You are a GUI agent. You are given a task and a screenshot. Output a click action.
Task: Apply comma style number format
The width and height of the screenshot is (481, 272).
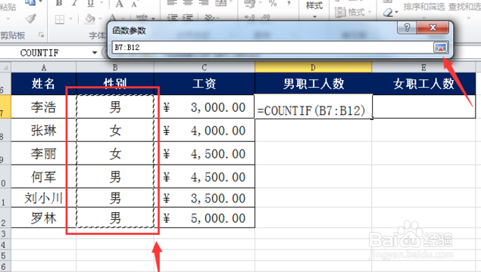(x=289, y=4)
